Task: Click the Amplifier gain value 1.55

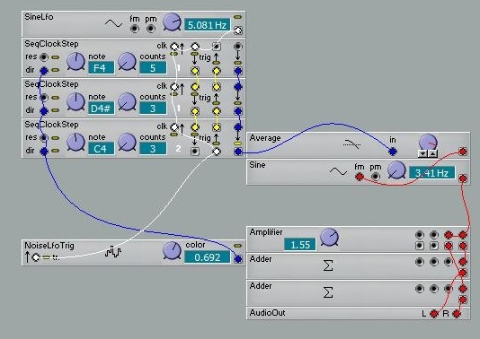Action: pos(300,245)
